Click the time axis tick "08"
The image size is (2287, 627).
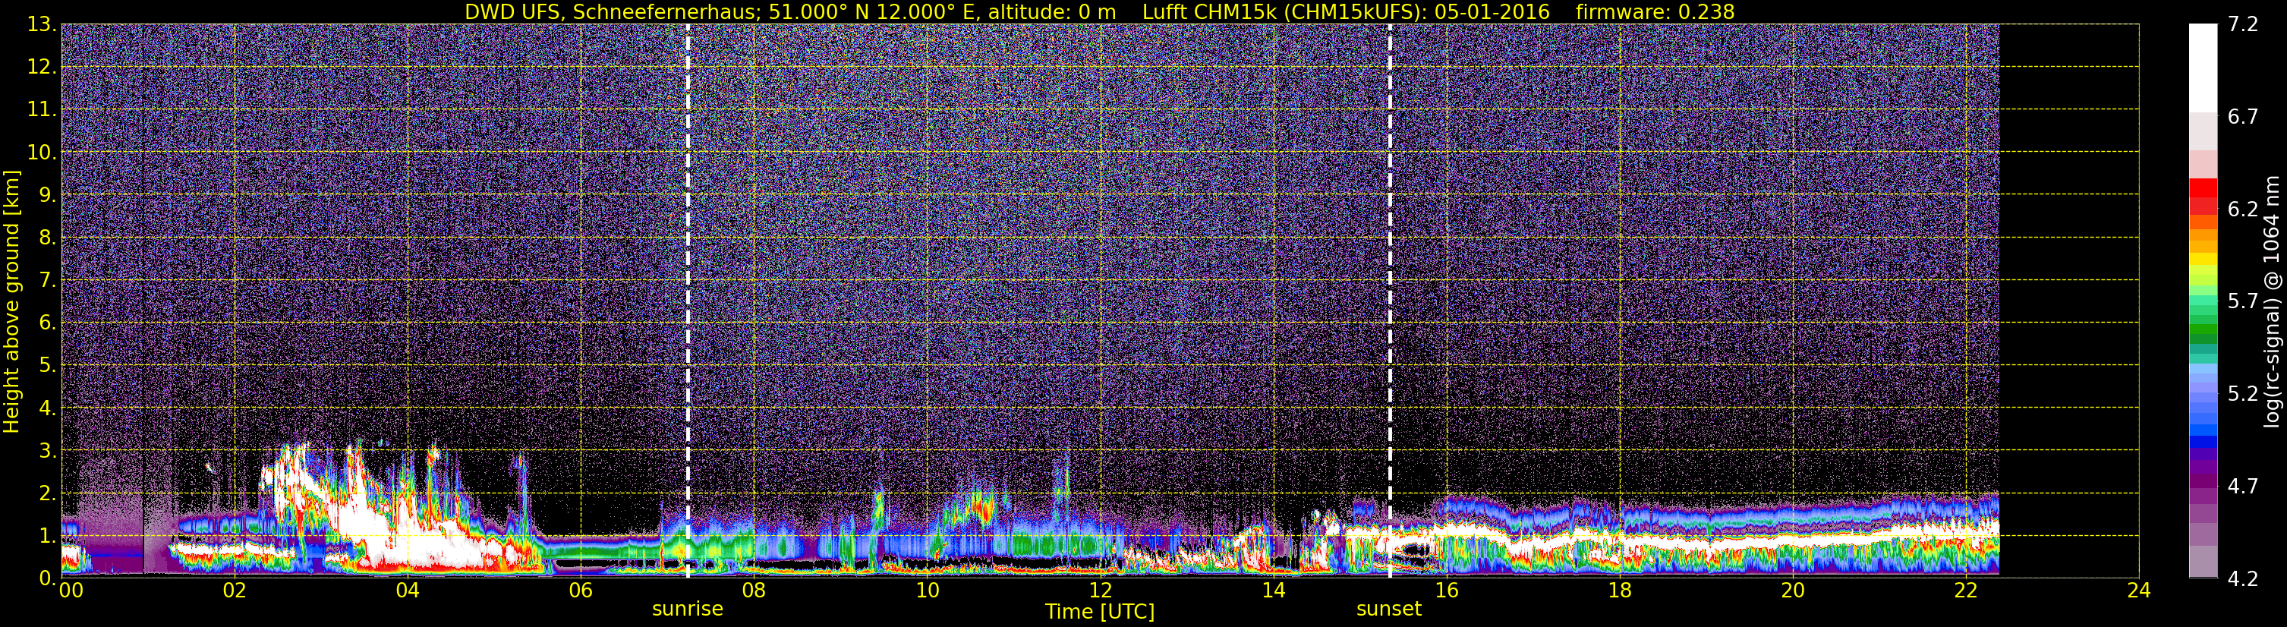pos(754,591)
